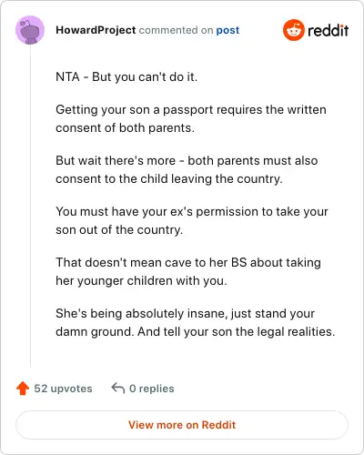Viewport: 364px width, 455px height.
Task: Click the reddit wordmark text
Action: point(328,30)
